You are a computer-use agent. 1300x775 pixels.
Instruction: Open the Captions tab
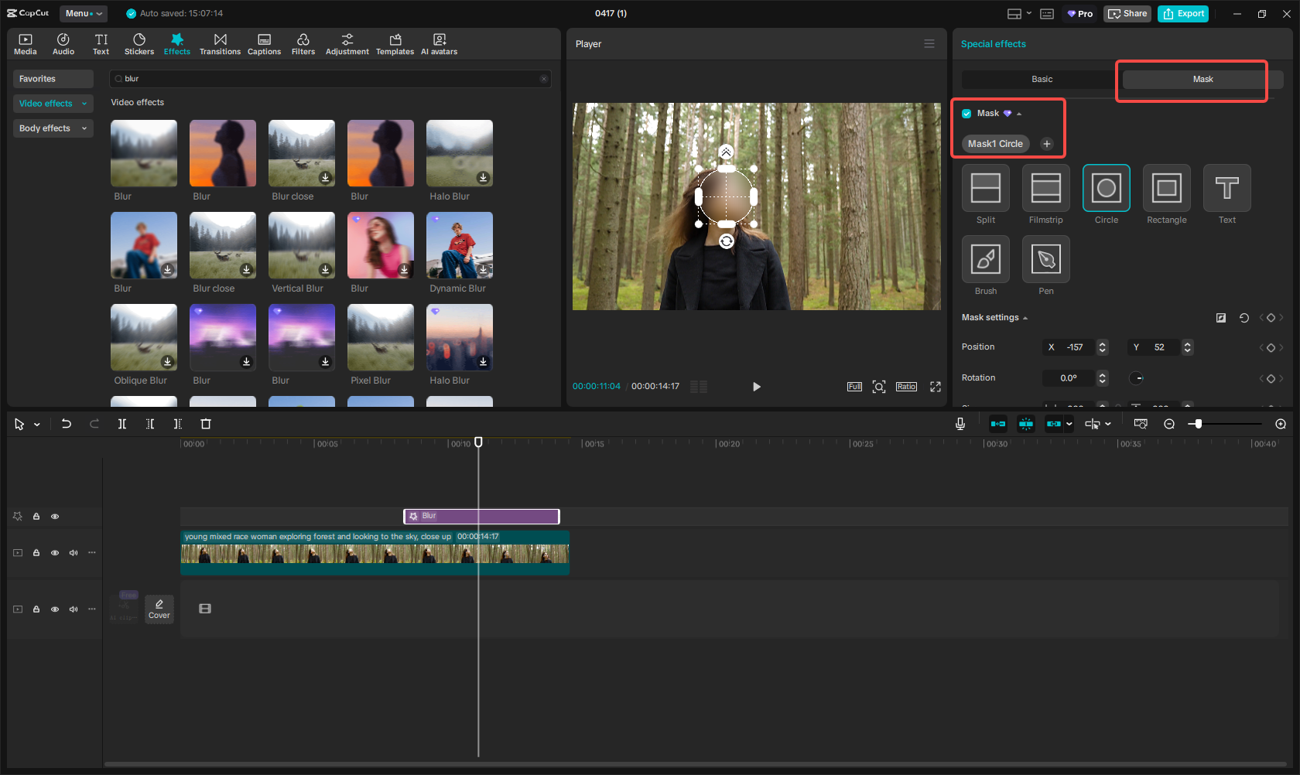(264, 44)
